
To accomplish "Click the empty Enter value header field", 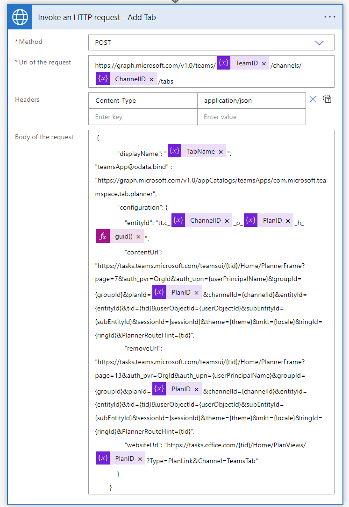I will point(251,117).
